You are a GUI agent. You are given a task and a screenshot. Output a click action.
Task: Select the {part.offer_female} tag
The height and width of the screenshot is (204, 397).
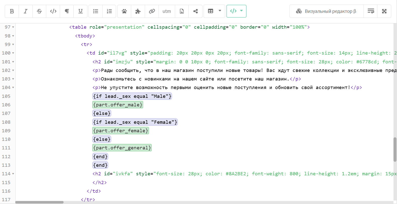click(x=121, y=131)
